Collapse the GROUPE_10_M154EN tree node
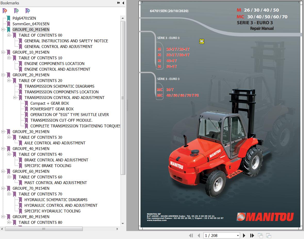This screenshot has width=304, height=239. pyautogui.click(x=3, y=52)
